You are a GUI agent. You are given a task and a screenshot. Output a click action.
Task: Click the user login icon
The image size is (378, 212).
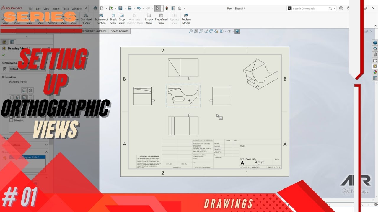coord(341,9)
